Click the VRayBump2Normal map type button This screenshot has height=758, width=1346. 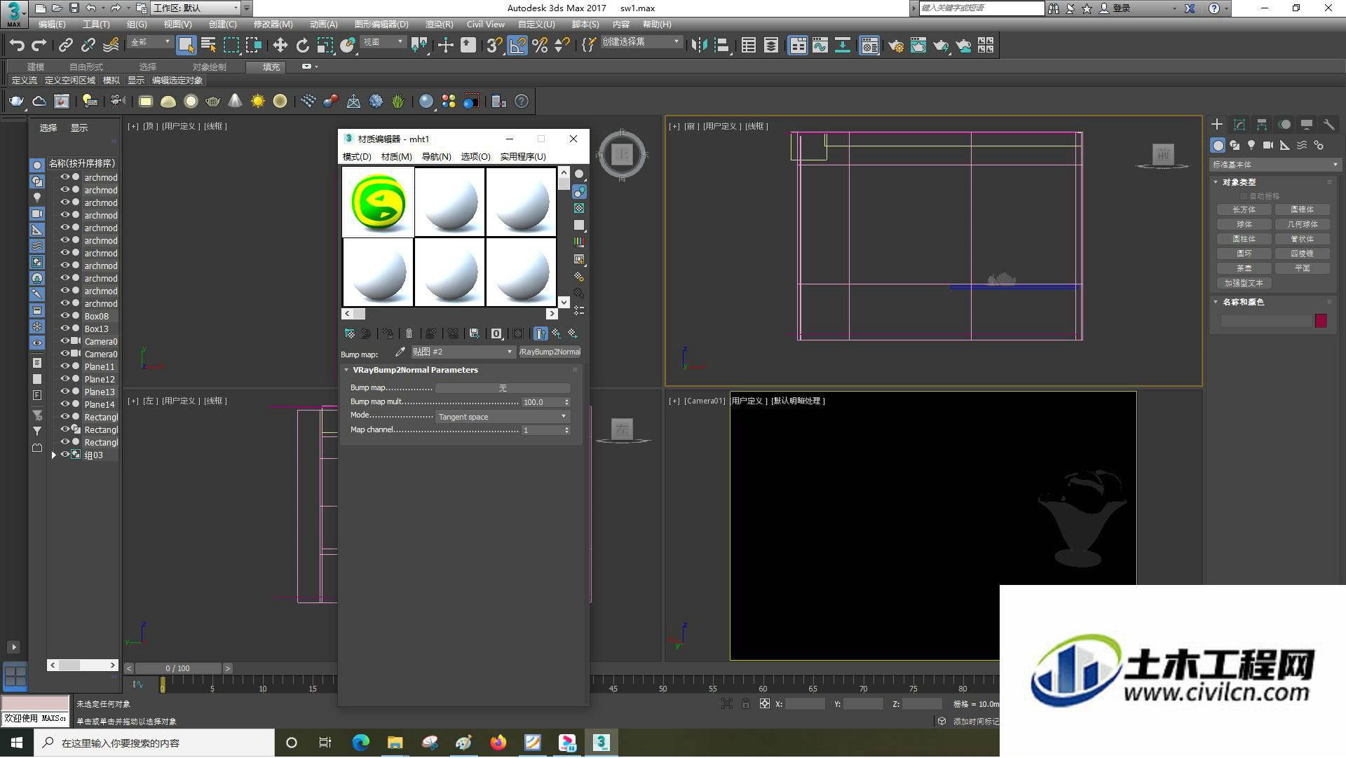click(550, 352)
